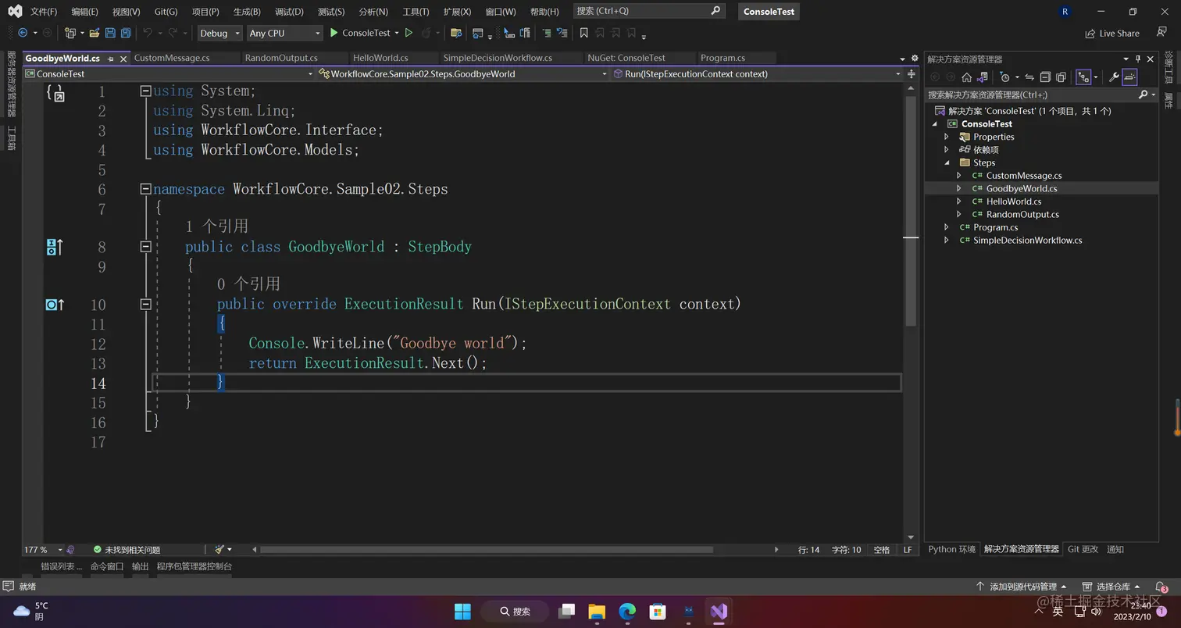Click the bookmark toggle icon in toolbar
The image size is (1181, 628).
click(583, 33)
